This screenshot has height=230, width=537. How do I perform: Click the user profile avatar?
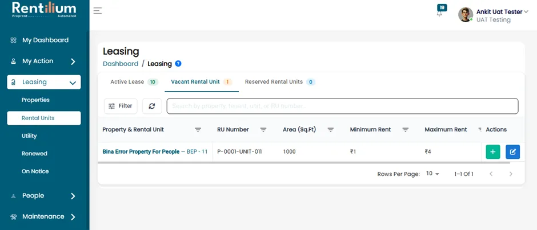[x=466, y=15]
